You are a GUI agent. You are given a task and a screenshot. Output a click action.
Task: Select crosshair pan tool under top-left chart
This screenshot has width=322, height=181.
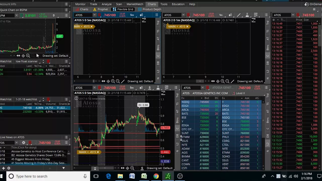point(108,81)
